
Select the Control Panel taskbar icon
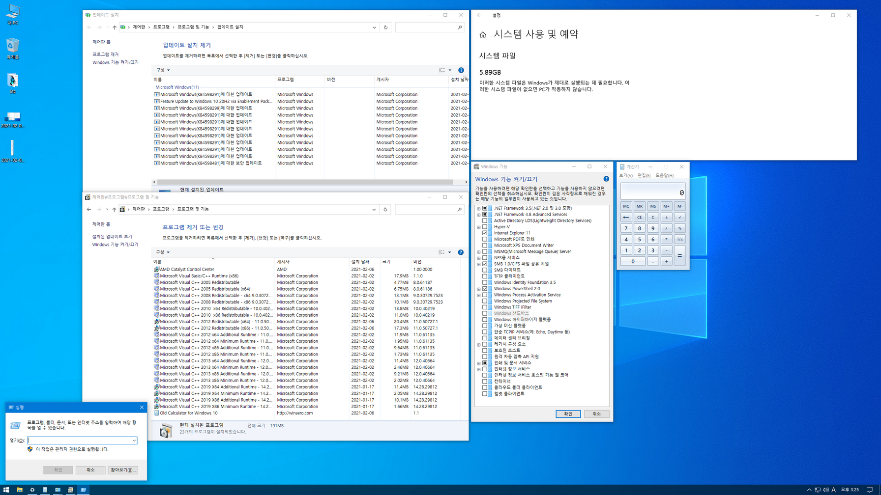(x=58, y=490)
